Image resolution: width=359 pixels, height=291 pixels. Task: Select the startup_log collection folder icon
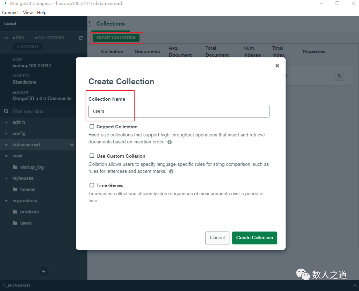[x=15, y=167]
